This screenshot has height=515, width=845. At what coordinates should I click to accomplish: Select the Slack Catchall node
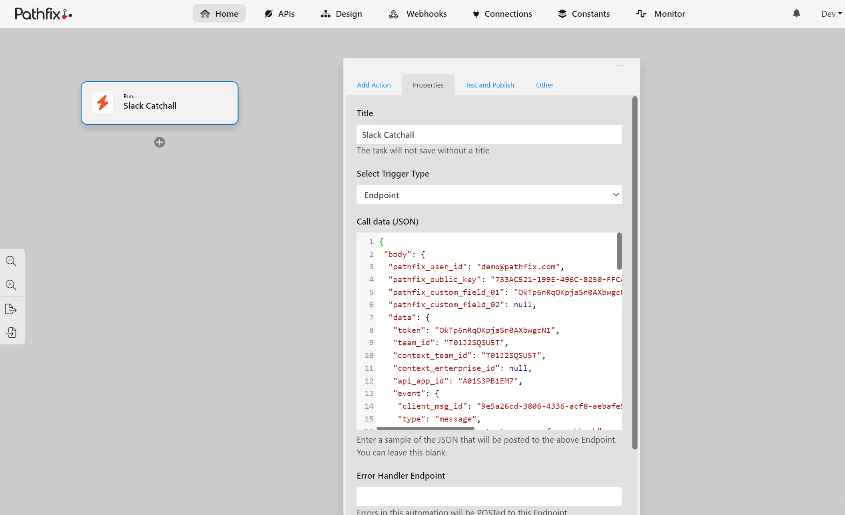click(x=159, y=103)
